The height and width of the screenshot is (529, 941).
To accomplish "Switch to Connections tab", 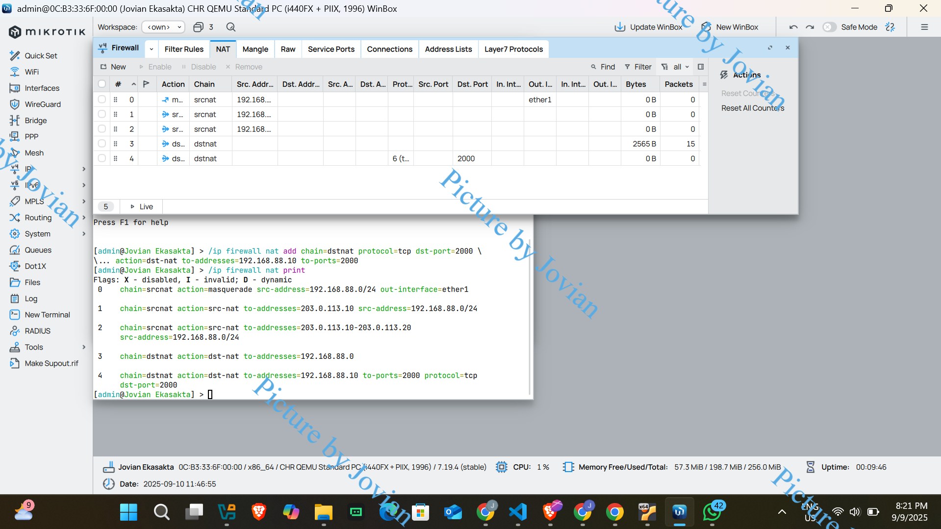I will point(389,49).
